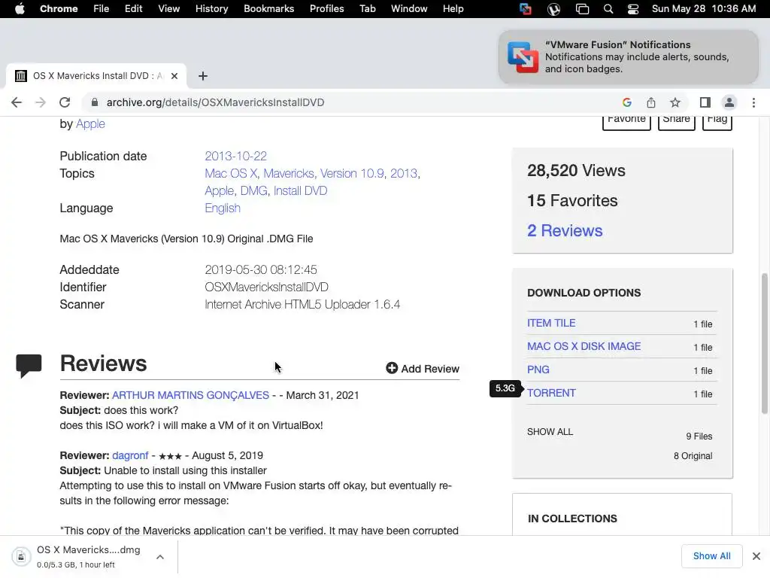Image resolution: width=770 pixels, height=578 pixels.
Task: Click the Share button
Action: pyautogui.click(x=676, y=122)
